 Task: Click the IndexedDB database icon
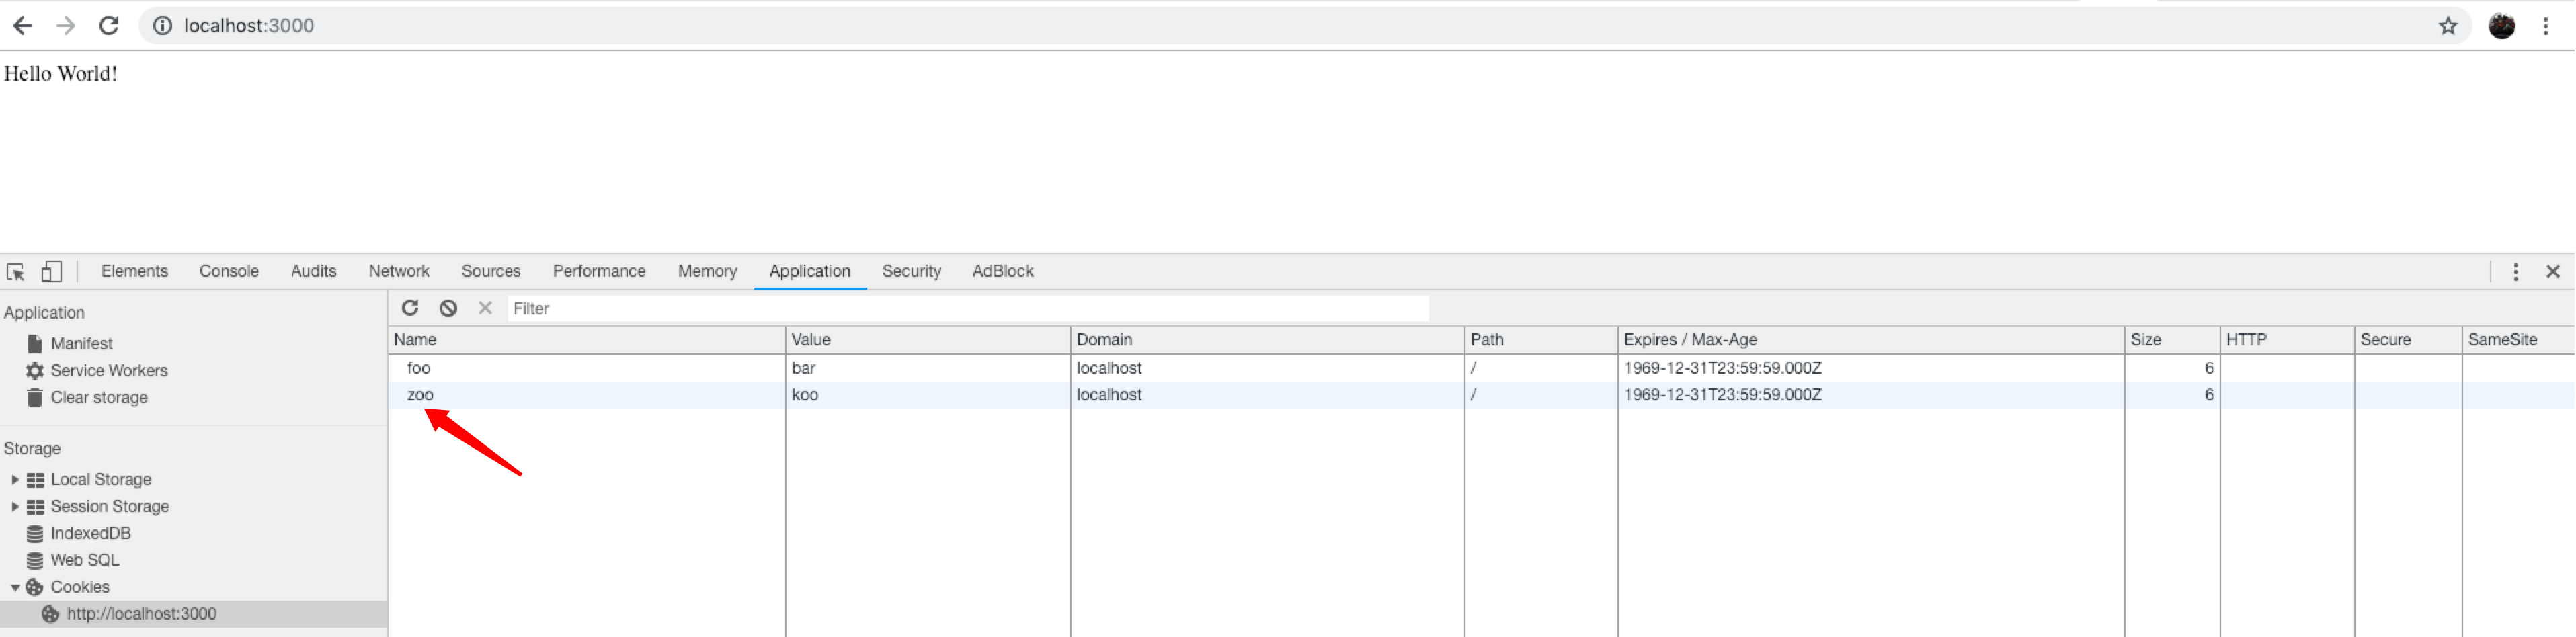point(35,534)
